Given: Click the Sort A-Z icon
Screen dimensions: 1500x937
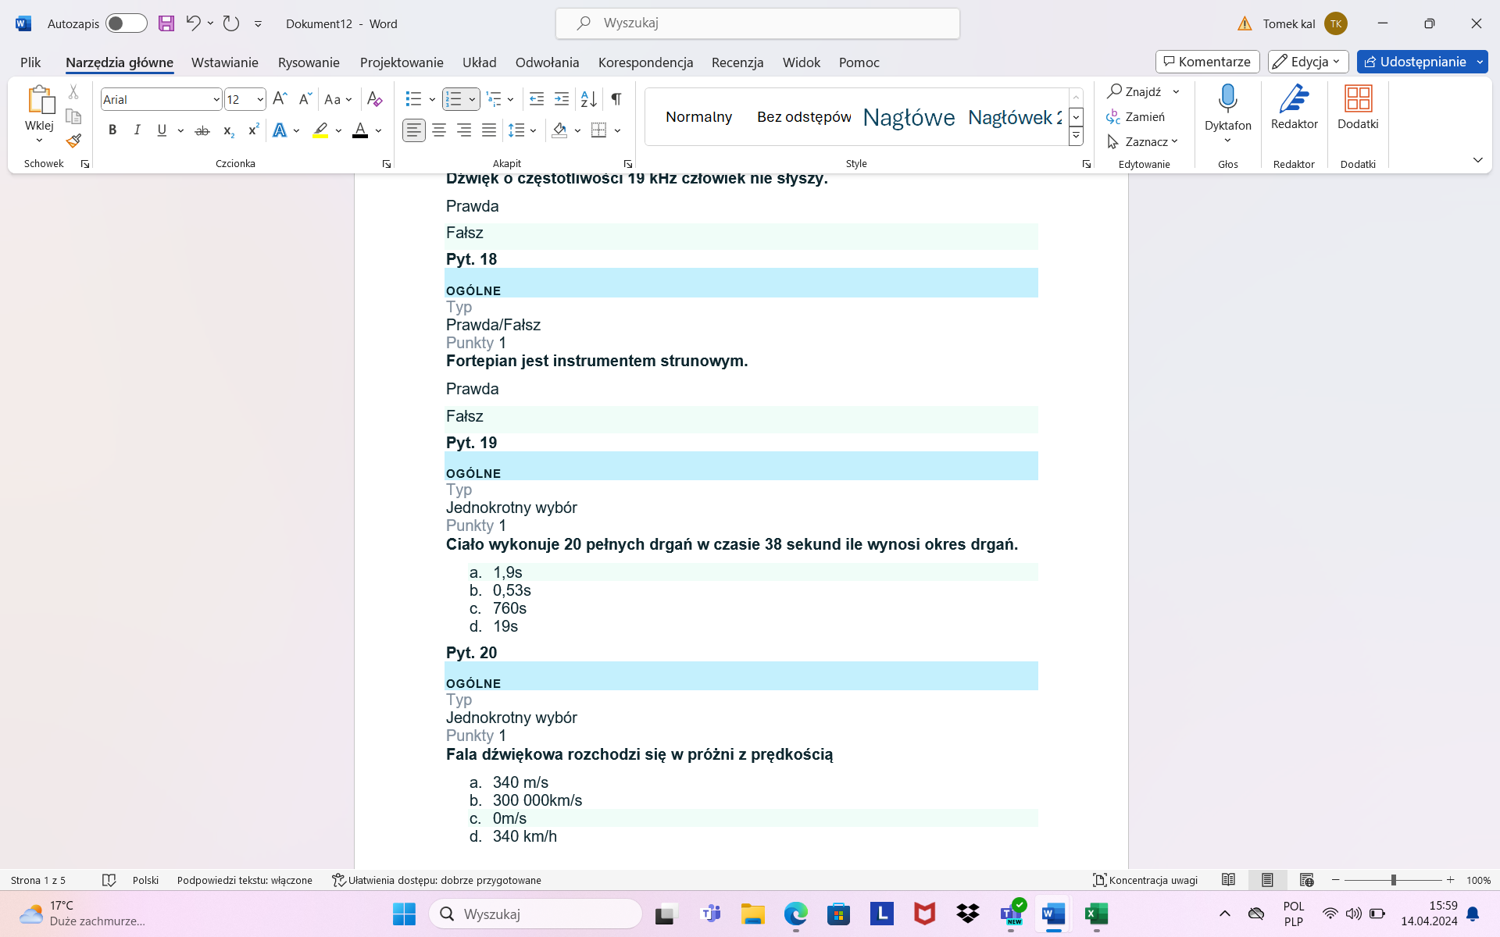Looking at the screenshot, I should pyautogui.click(x=588, y=99).
